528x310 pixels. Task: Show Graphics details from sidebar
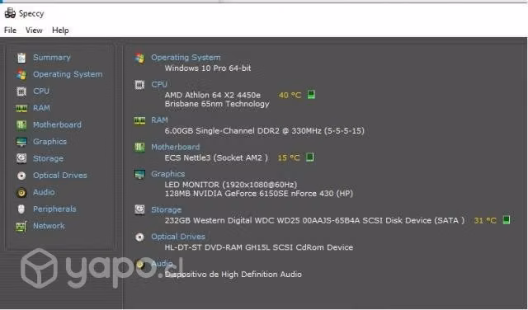click(49, 142)
